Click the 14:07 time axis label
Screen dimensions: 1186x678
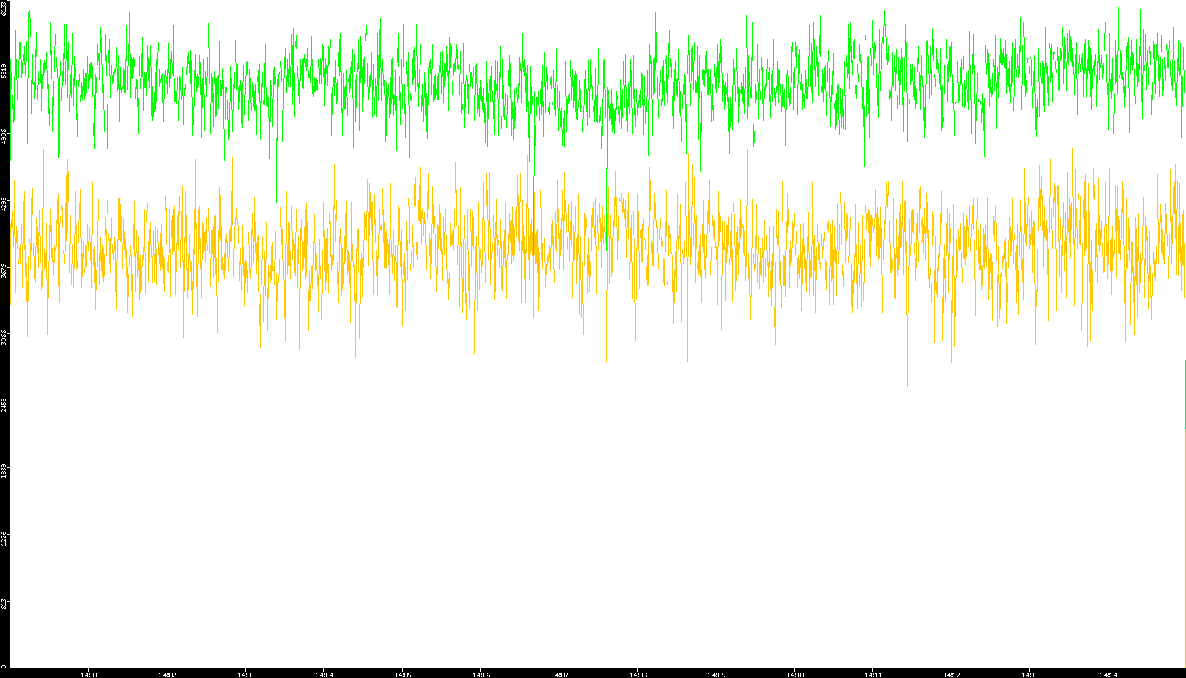(560, 675)
